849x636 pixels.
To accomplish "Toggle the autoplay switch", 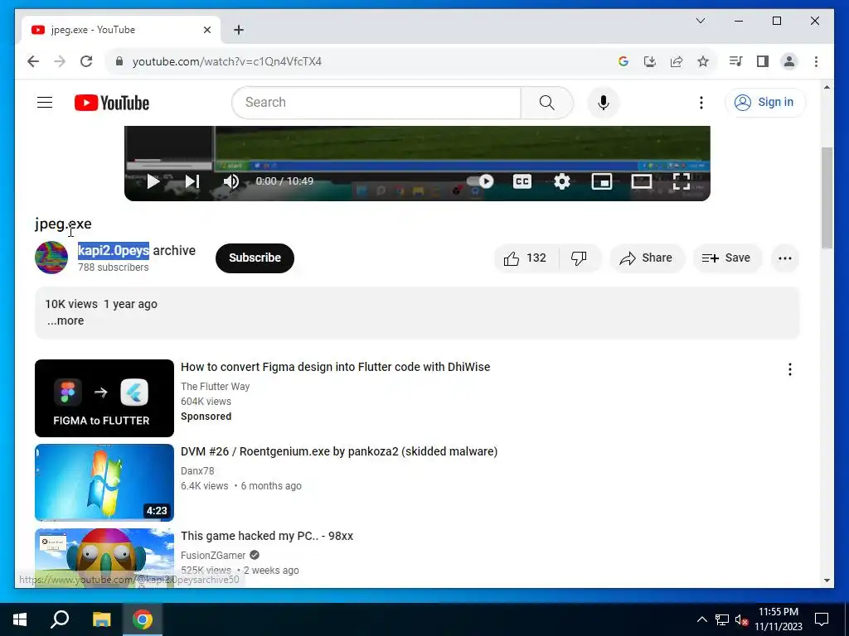I will pos(480,181).
